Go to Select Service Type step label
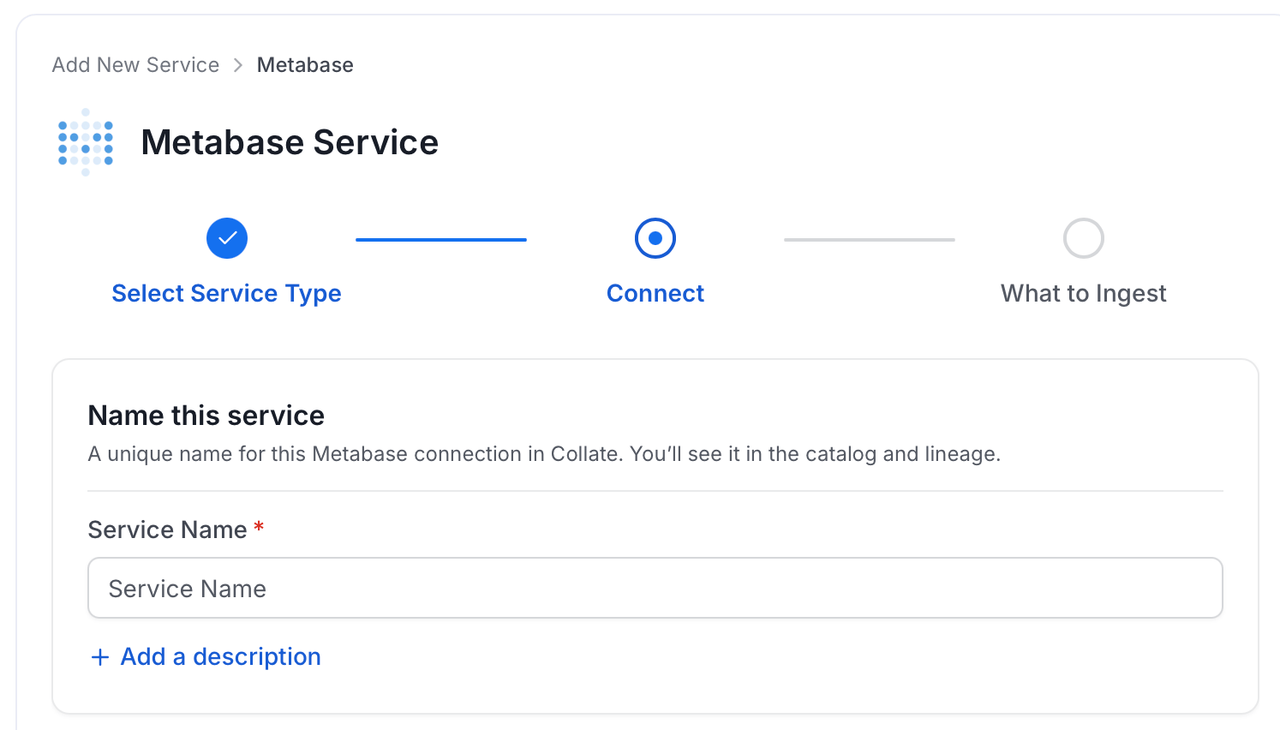 click(x=227, y=294)
